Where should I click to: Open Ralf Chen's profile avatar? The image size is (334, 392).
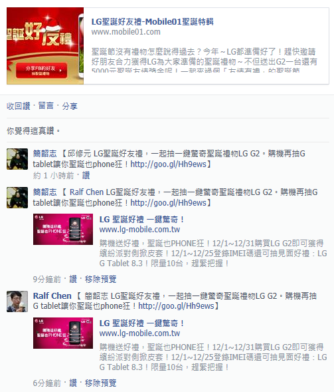pyautogui.click(x=17, y=301)
